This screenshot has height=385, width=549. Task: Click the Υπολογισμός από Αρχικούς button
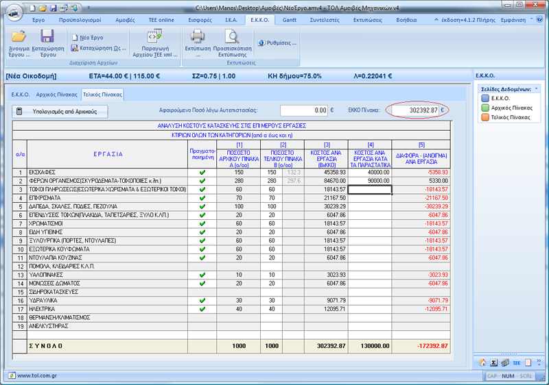click(60, 112)
